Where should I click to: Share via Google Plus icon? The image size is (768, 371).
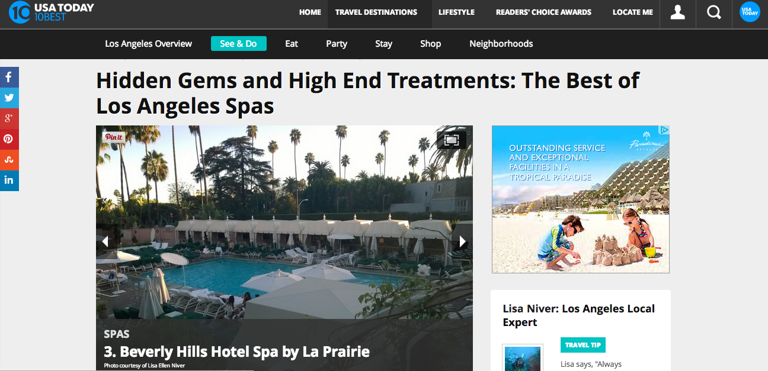(9, 118)
